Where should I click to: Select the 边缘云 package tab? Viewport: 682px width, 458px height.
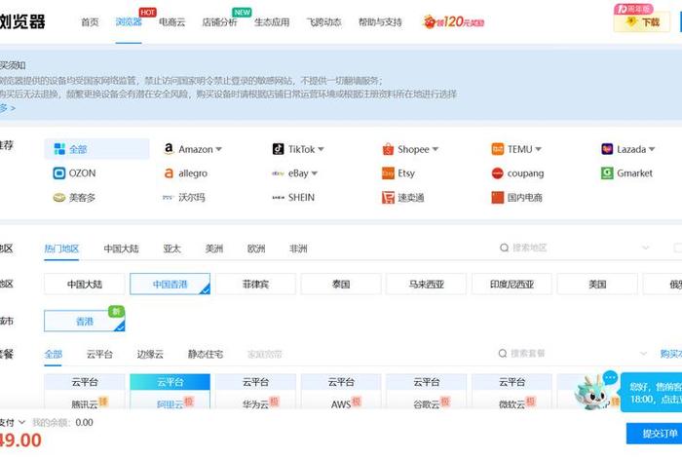point(150,355)
